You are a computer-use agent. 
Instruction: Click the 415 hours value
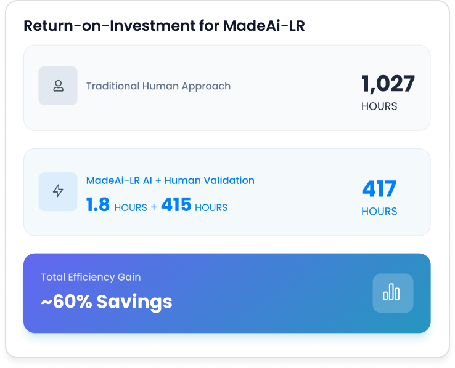pos(176,204)
